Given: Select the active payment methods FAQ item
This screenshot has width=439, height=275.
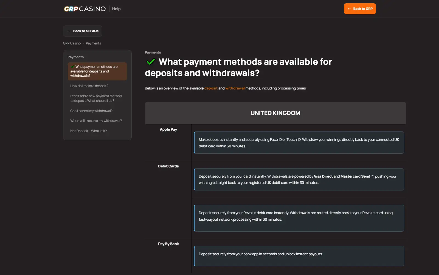Looking at the screenshot, I should tap(97, 71).
